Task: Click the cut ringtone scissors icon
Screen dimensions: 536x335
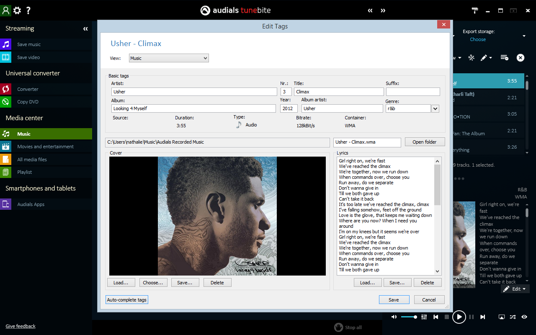Action: pyautogui.click(x=471, y=58)
